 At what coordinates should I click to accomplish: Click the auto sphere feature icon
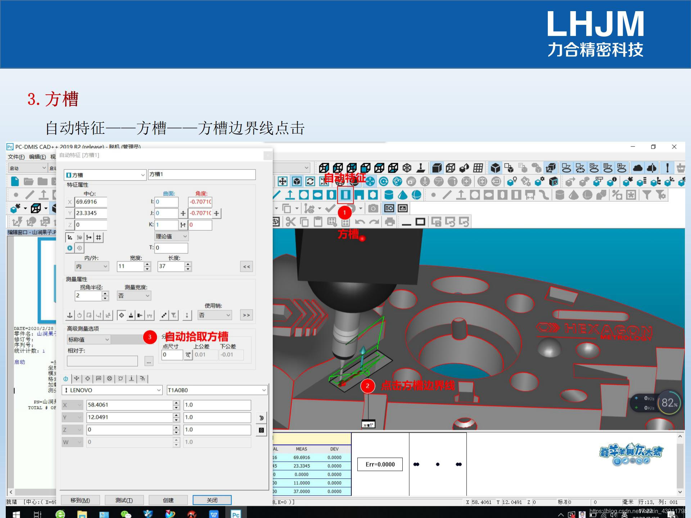(x=416, y=195)
